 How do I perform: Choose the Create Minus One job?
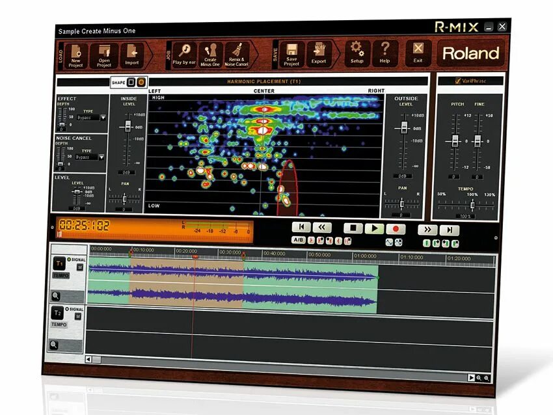point(210,55)
